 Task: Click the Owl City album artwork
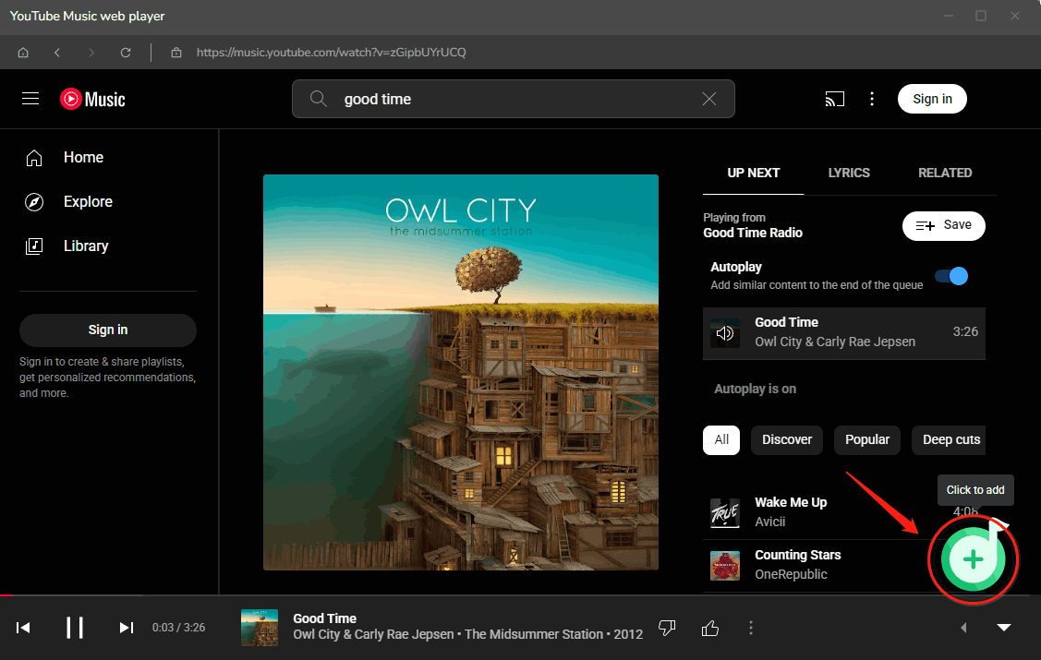click(x=461, y=372)
